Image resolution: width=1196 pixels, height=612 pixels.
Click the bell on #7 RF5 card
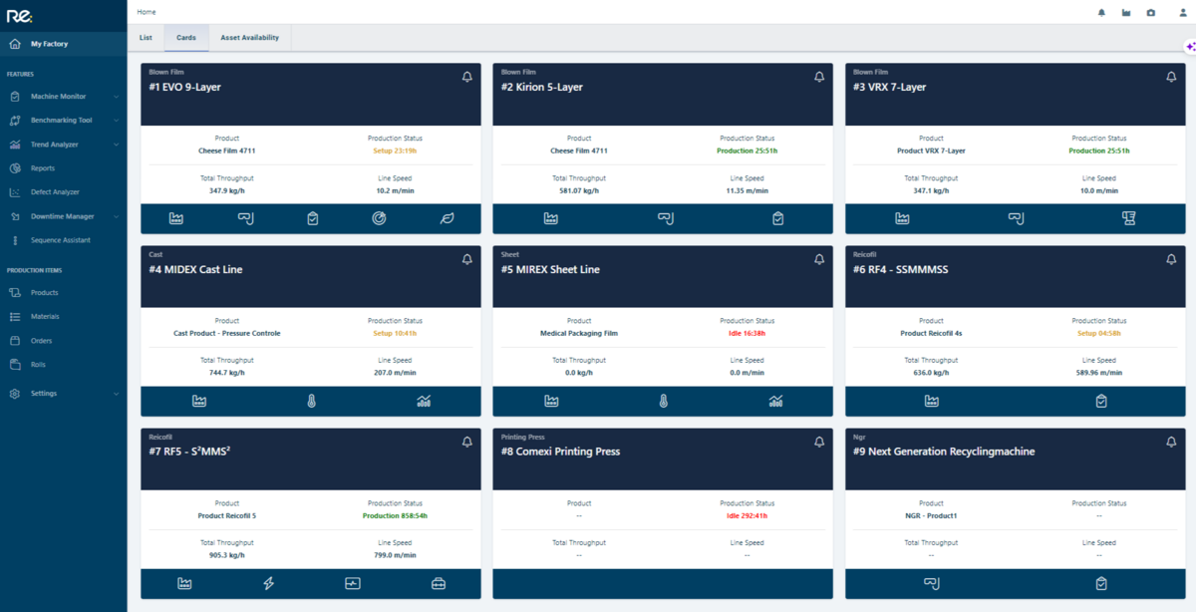pos(467,442)
